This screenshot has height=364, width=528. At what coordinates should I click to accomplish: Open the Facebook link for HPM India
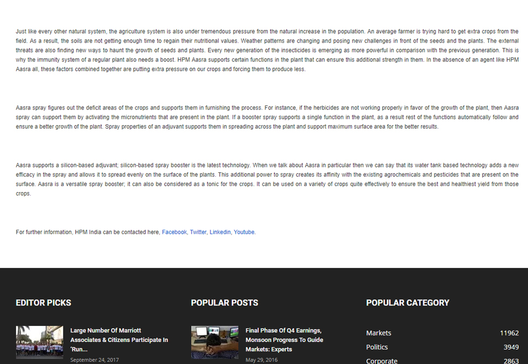point(174,232)
